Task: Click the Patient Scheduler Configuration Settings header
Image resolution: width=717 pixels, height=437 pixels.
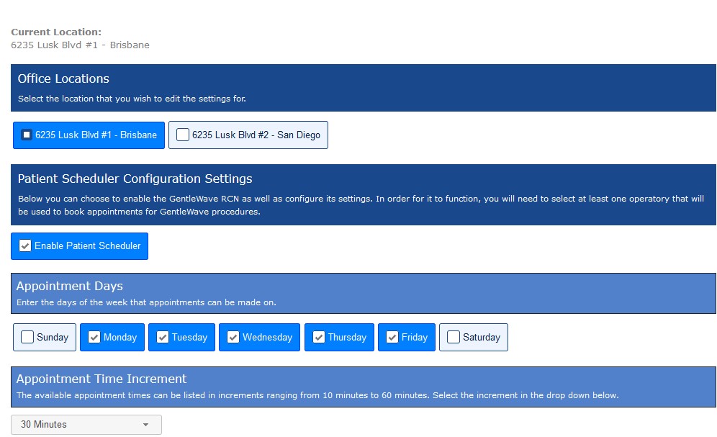Action: pyautogui.click(x=135, y=179)
